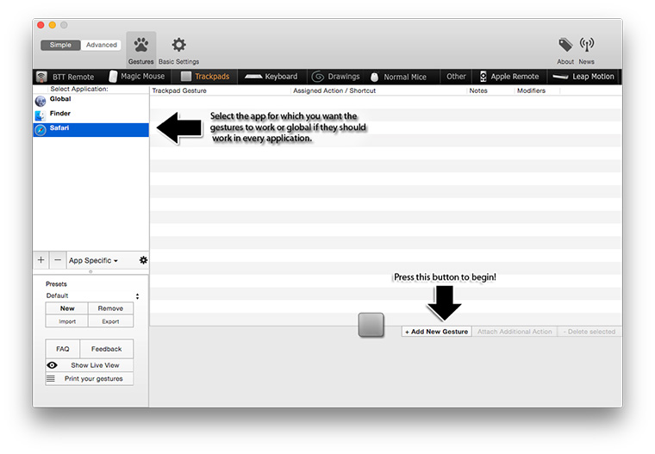
Task: Click the Import preset button
Action: tap(67, 321)
